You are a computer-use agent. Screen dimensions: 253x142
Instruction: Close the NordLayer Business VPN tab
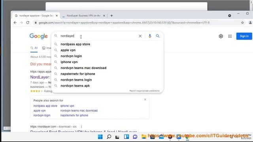[104, 16]
